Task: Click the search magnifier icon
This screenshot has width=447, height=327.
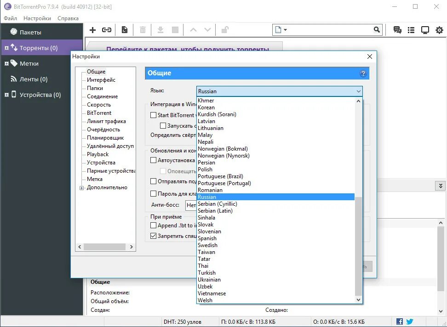Action: click(x=377, y=29)
